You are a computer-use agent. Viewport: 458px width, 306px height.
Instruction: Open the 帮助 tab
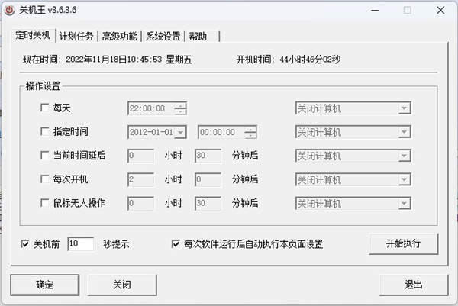(202, 36)
